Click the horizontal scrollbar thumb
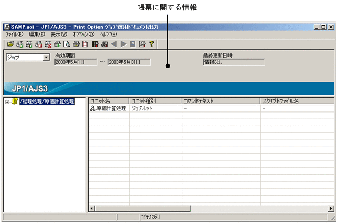The width and height of the screenshot is (338, 224). (x=143, y=208)
